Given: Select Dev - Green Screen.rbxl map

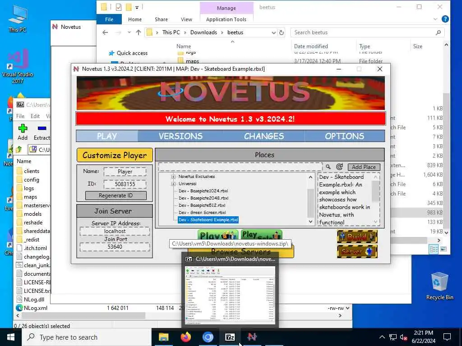Looking at the screenshot, I should click(x=202, y=213).
